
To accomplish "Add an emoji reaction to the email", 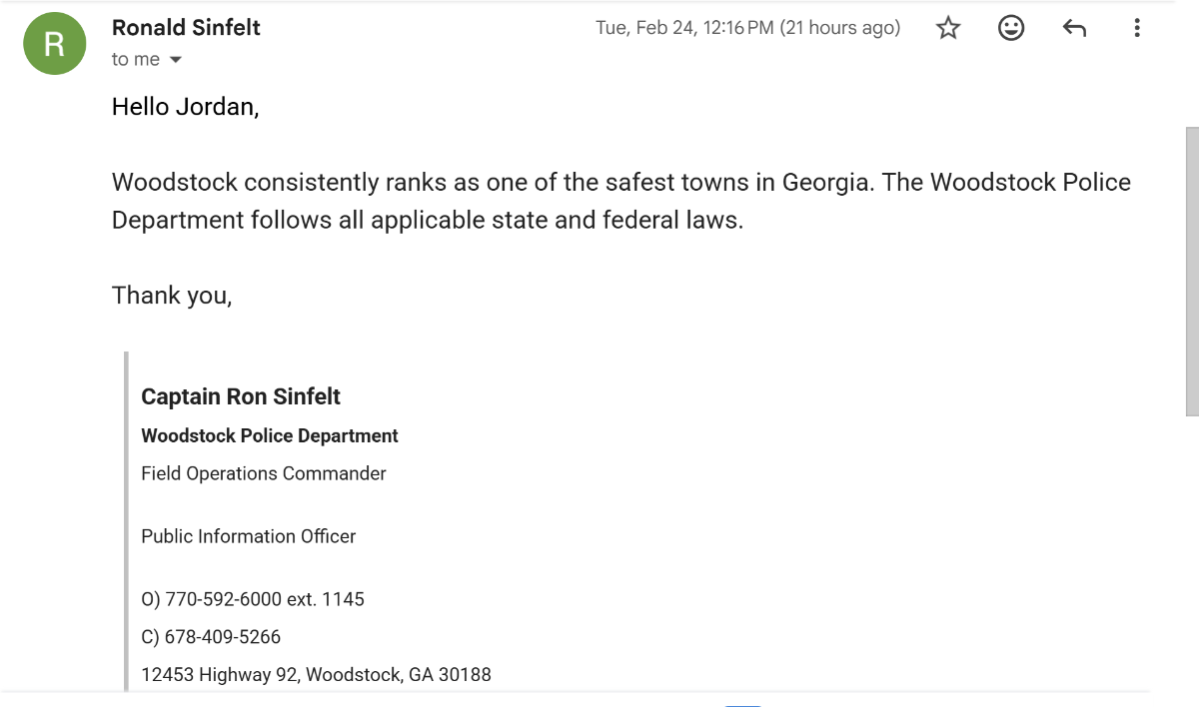I will [1011, 28].
